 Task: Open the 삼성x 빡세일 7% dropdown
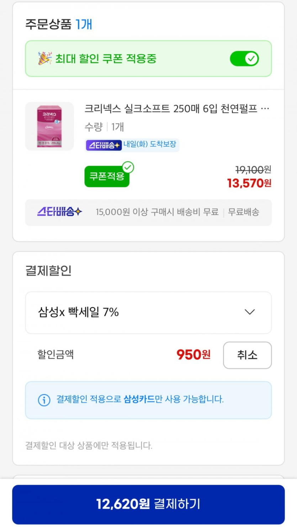click(x=148, y=312)
